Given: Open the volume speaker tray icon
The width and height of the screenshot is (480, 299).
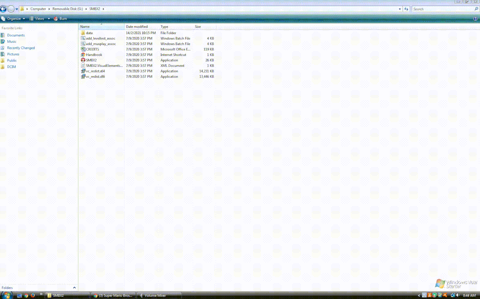Looking at the screenshot, I should 457,295.
